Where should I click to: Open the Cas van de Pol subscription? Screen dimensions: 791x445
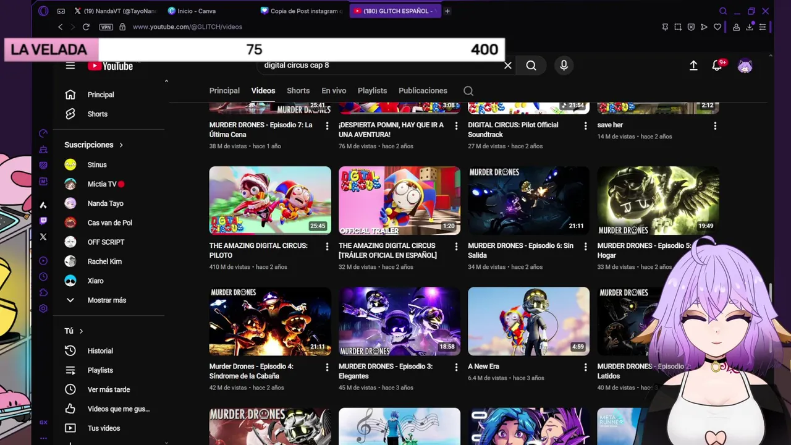111,223
